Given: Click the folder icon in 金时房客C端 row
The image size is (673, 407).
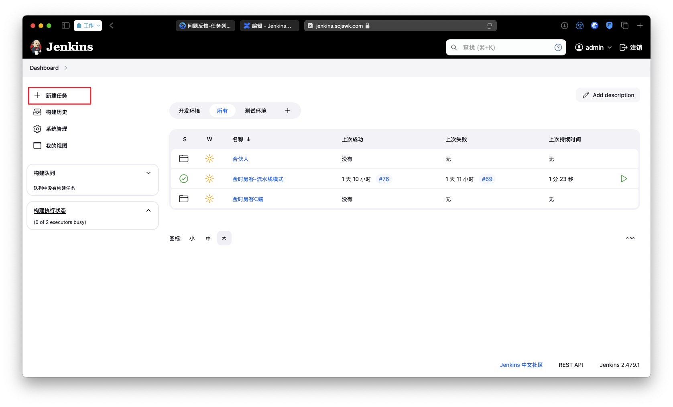Looking at the screenshot, I should click(184, 199).
